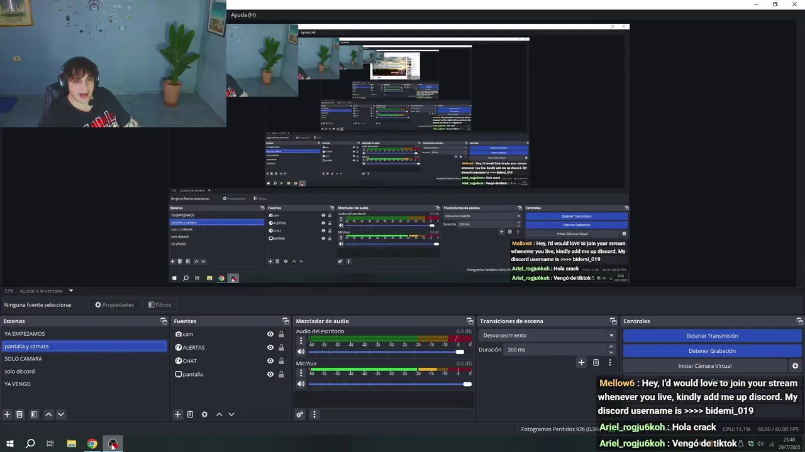Open Mic/Aux three-dot options menu
Screen dimensions: 805x452
pyautogui.click(x=301, y=373)
